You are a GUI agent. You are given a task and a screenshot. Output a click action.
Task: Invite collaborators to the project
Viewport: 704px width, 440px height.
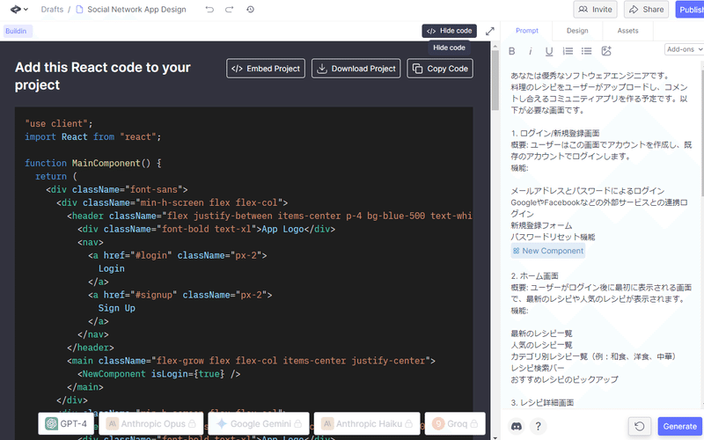595,10
